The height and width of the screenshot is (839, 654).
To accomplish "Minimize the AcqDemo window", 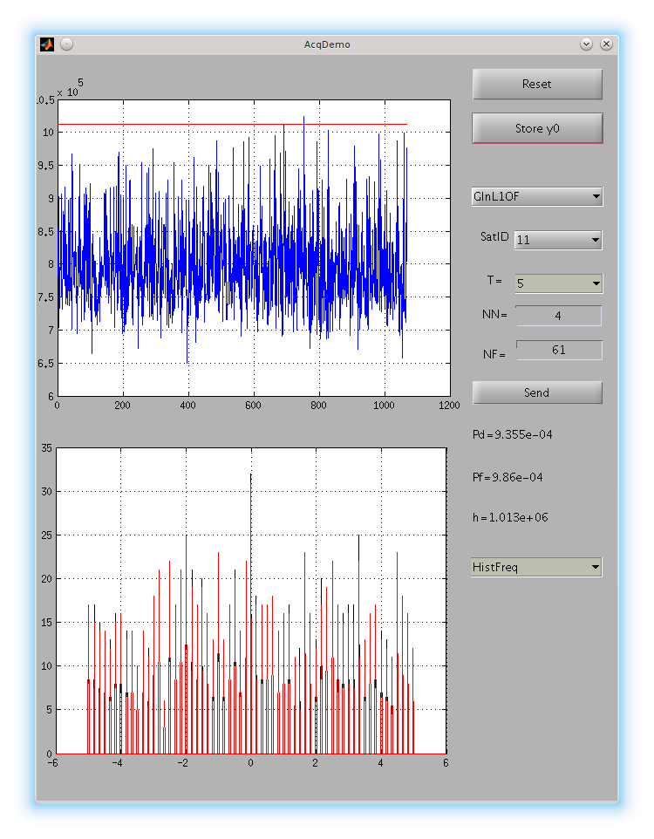I will [586, 44].
